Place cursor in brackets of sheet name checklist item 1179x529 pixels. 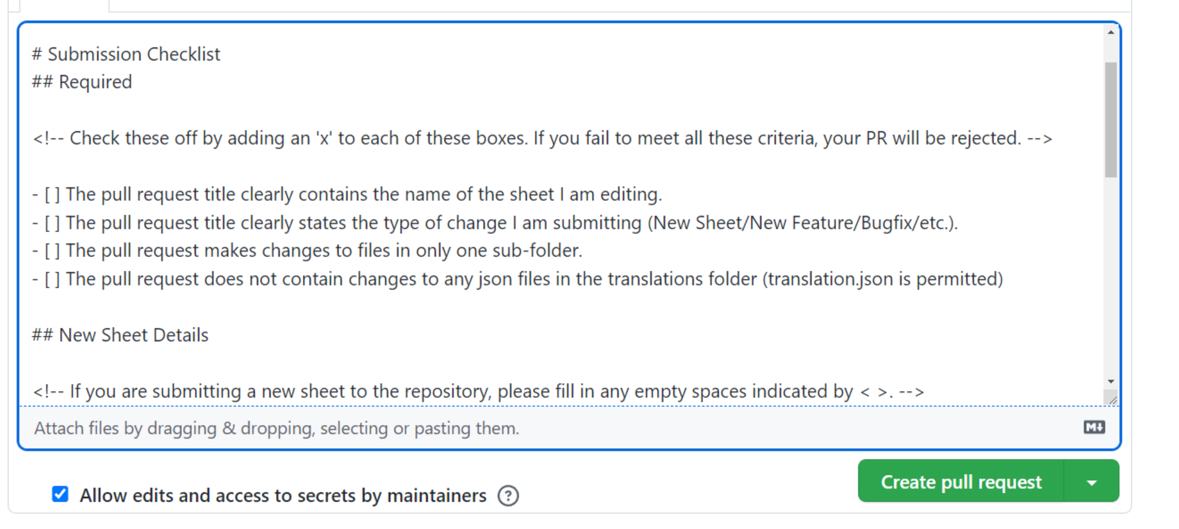click(x=52, y=195)
